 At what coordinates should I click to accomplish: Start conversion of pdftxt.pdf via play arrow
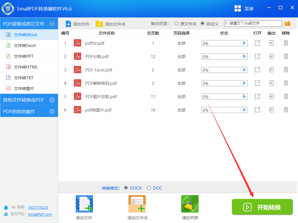click(x=245, y=43)
